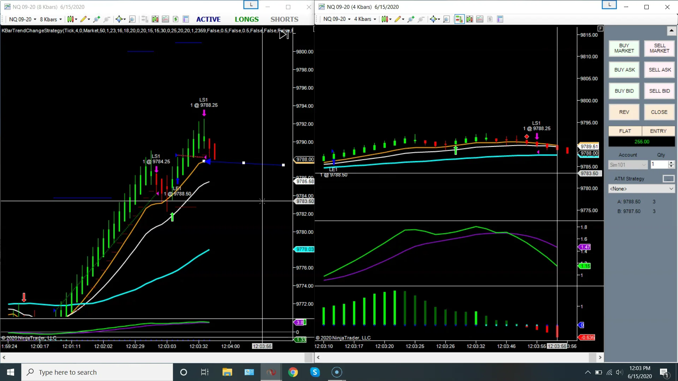Open chart Properties in 8 Kbars chart

point(186,19)
